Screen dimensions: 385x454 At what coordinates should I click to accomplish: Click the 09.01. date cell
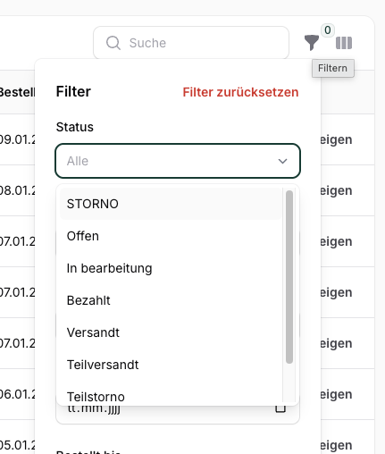[17, 139]
